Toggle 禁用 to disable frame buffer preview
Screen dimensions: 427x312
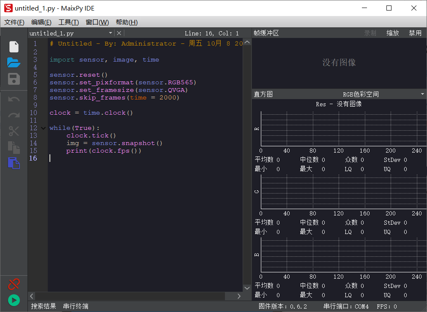coord(415,32)
